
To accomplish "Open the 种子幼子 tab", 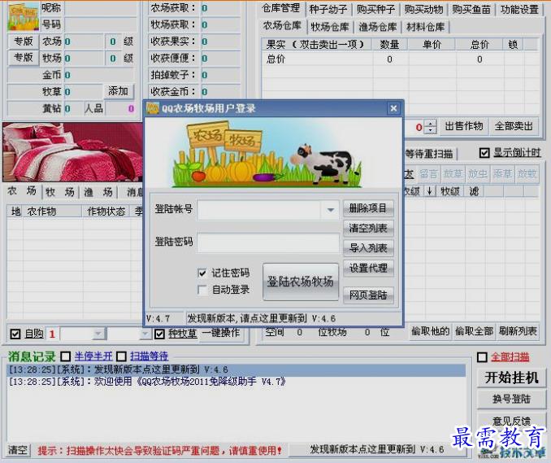I will (x=328, y=9).
